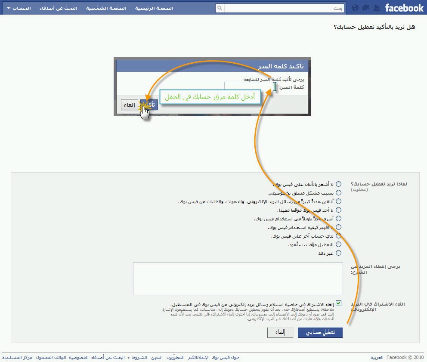Click إلغاء button next to تعطيل حسابي
The height and width of the screenshot is (362, 427).
tap(280, 333)
